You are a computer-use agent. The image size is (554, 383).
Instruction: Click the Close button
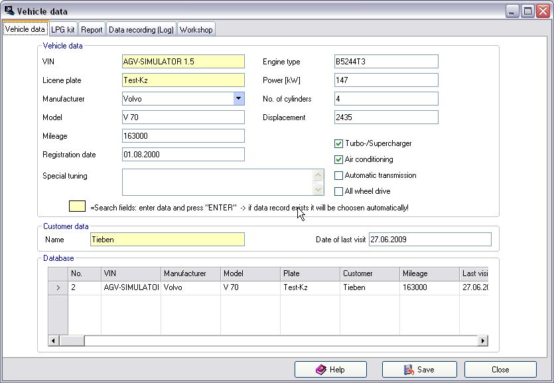[500, 370]
